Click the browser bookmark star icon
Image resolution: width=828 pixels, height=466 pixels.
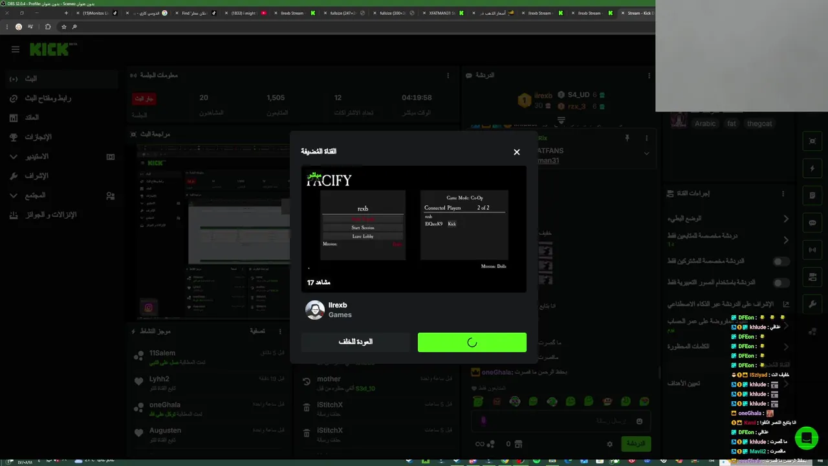coord(63,27)
